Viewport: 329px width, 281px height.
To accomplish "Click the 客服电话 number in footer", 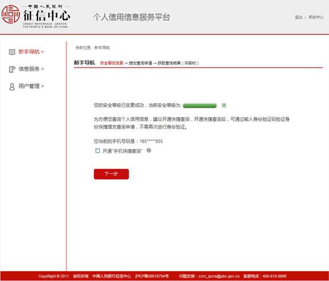I will click(275, 276).
